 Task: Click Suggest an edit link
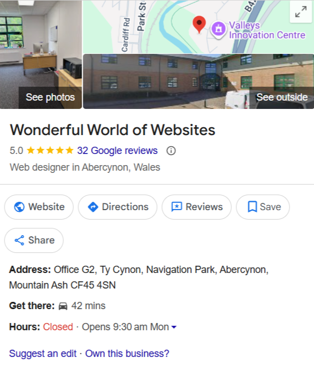coord(43,354)
